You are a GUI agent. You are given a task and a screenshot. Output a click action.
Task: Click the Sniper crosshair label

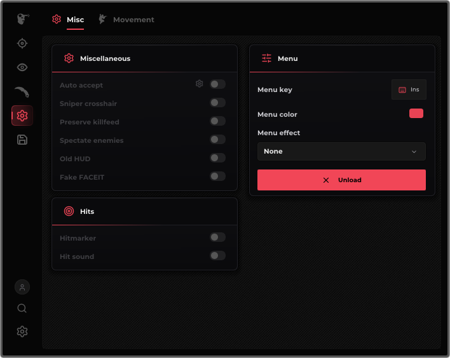click(88, 103)
